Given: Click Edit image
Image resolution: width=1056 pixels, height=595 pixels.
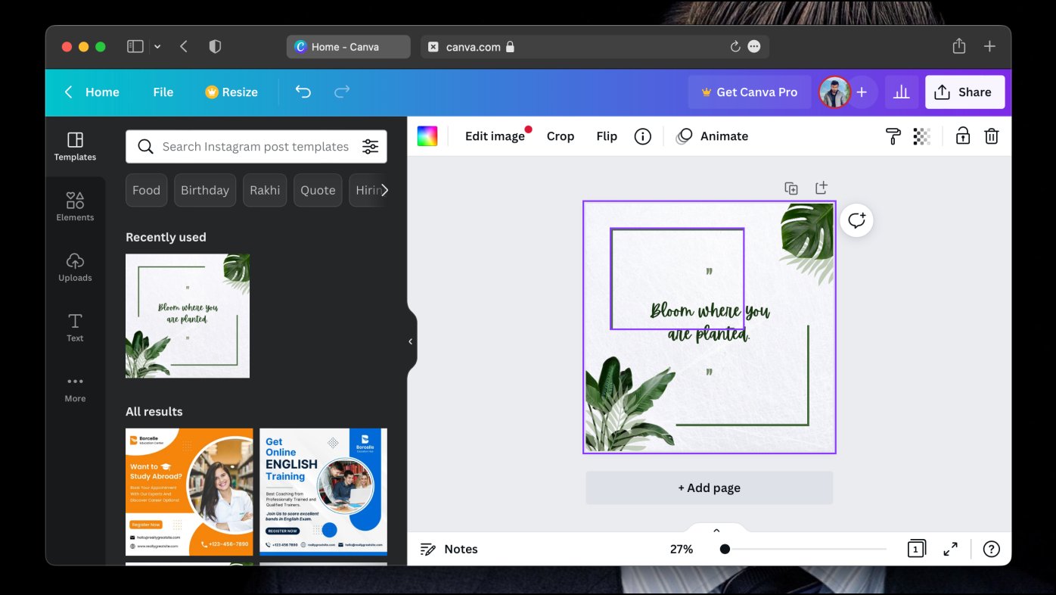Looking at the screenshot, I should click(495, 136).
